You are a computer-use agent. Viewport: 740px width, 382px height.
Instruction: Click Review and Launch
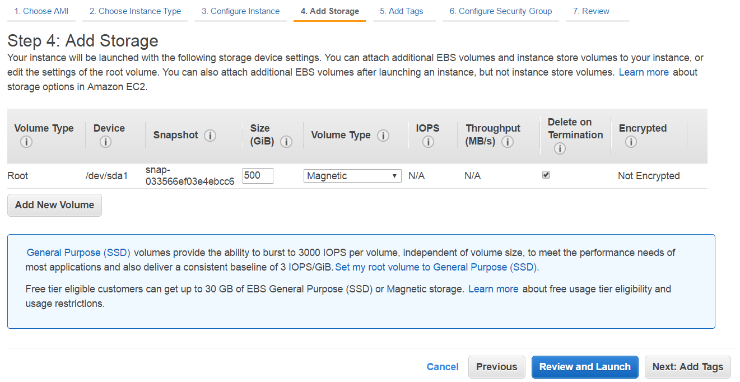[x=585, y=367]
